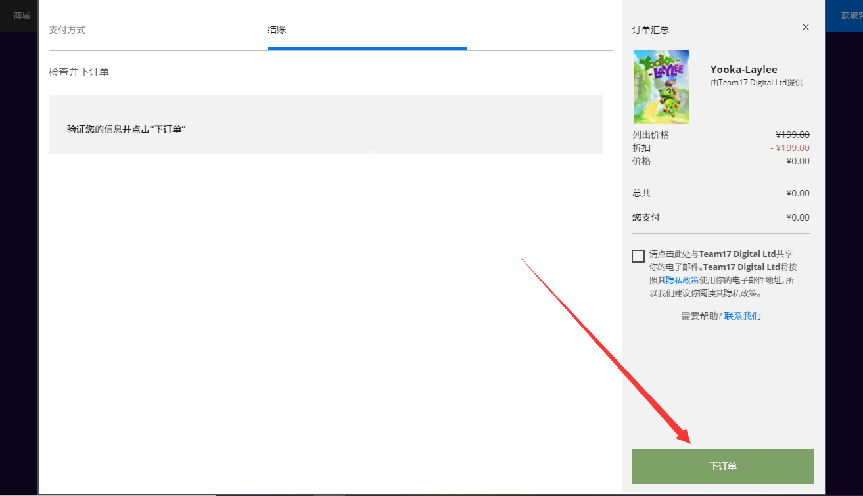Click the 检查并下订单 heading
Screen dimensions: 863x496
point(79,72)
